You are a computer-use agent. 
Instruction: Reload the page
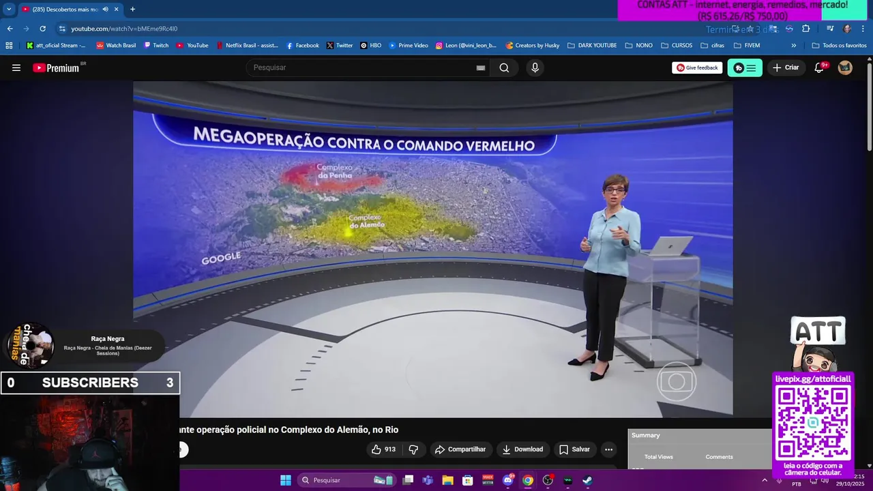point(42,29)
